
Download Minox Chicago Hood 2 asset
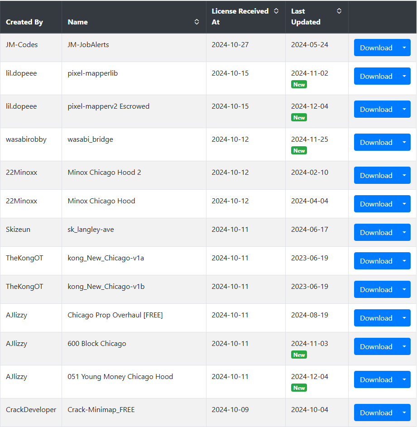point(376,175)
